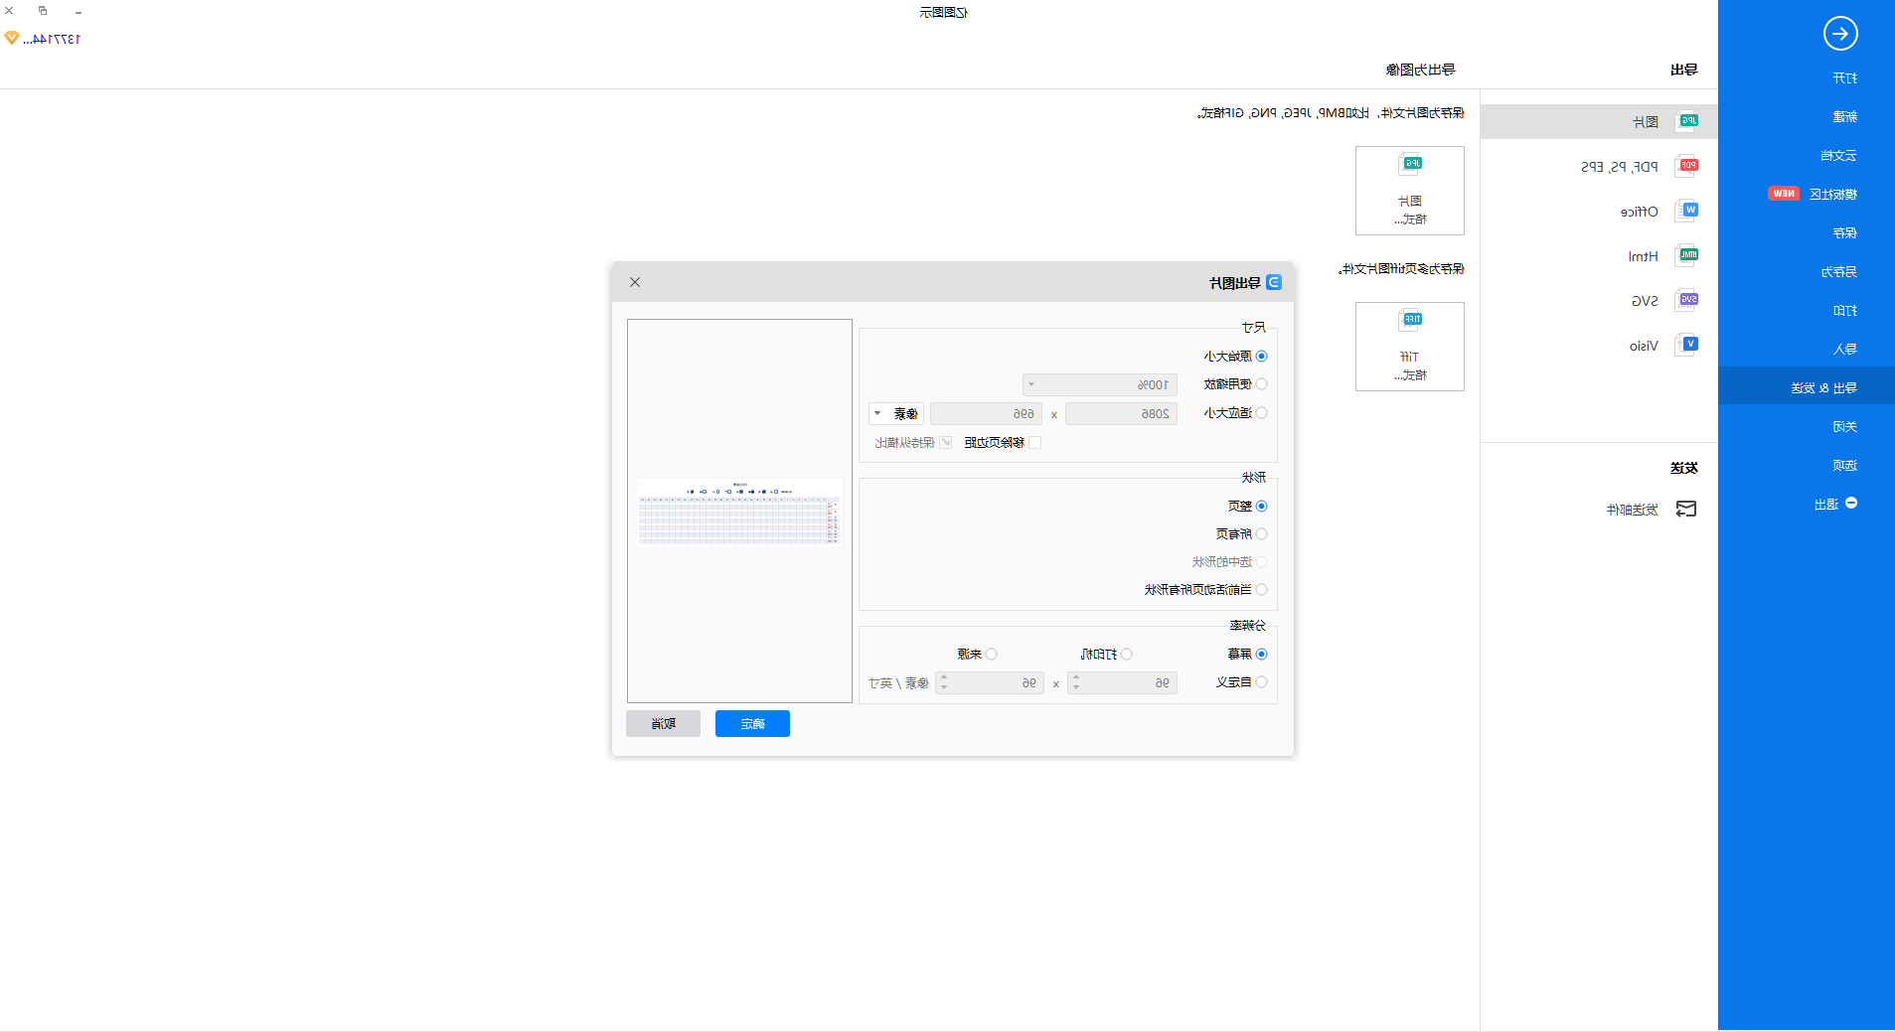The height and width of the screenshot is (1032, 1895).
Task: Select the Office export category
Action: [1599, 211]
